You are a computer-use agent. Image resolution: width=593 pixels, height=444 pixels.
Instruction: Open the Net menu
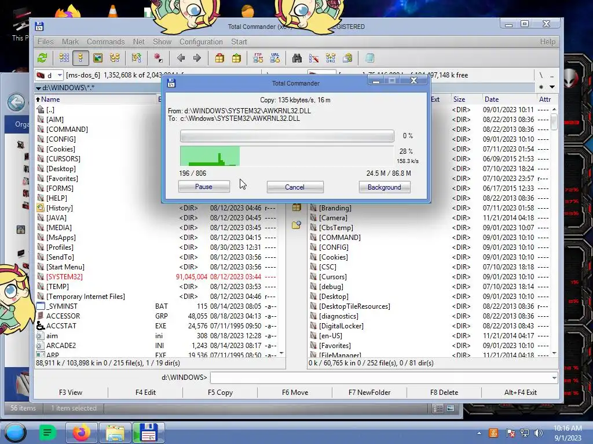(138, 42)
